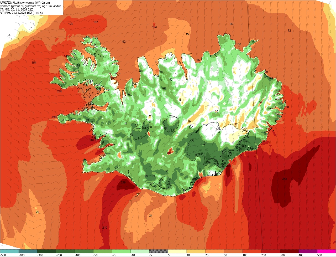Pick the medium green legend swatch for -50 to -25
Image resolution: width=336 pixels, height=257 pixels.
tap(103, 251)
